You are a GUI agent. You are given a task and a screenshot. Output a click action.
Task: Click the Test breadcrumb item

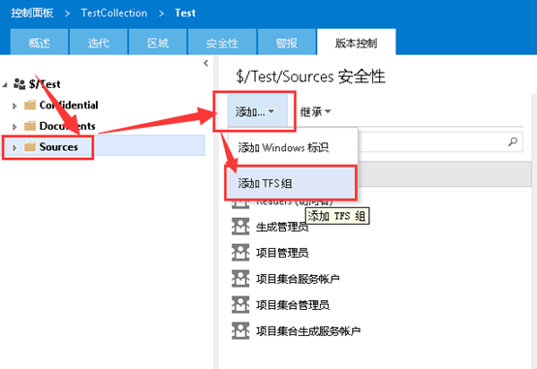click(185, 13)
